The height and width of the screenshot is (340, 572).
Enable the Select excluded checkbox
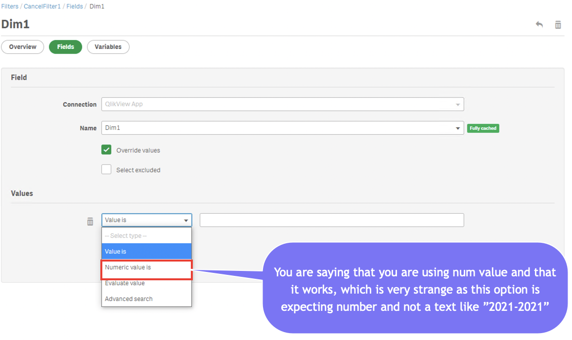(106, 169)
